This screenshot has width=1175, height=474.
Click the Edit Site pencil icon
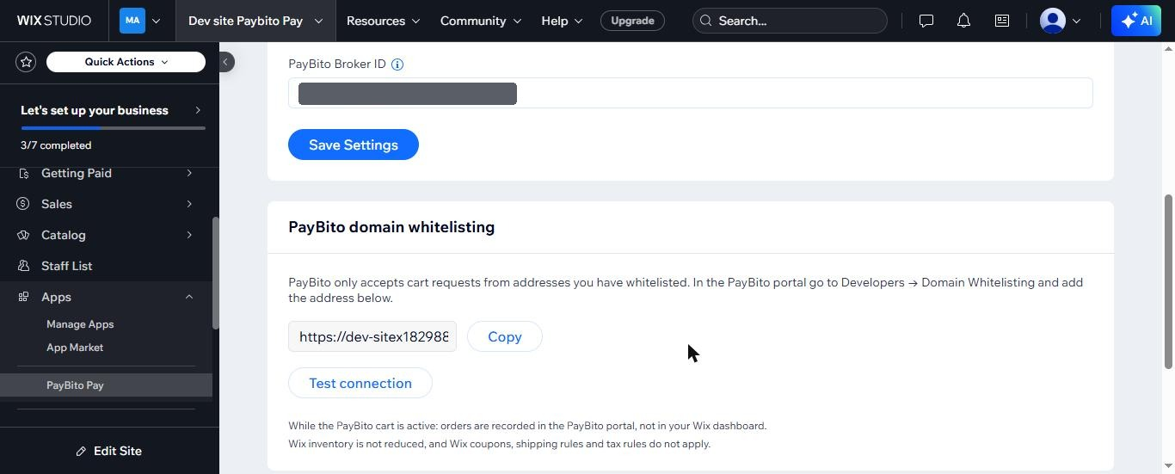tap(81, 451)
